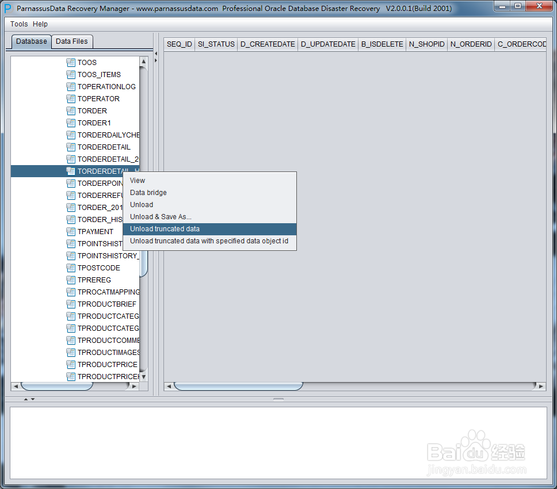
Task: Click the D_CREATEDATE column header
Action: click(268, 44)
